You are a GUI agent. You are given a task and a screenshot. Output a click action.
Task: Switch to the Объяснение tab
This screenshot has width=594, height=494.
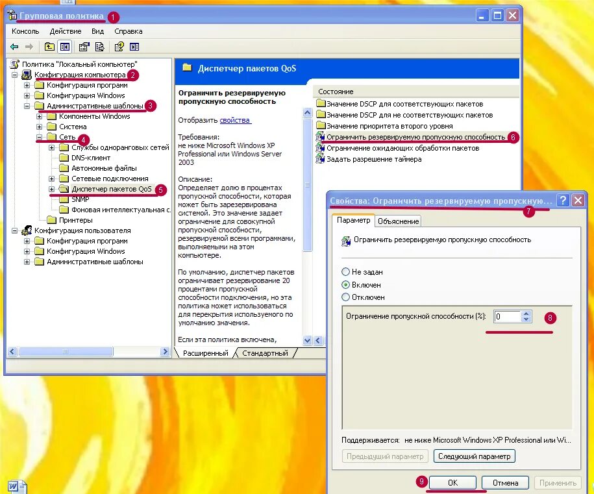(x=398, y=221)
